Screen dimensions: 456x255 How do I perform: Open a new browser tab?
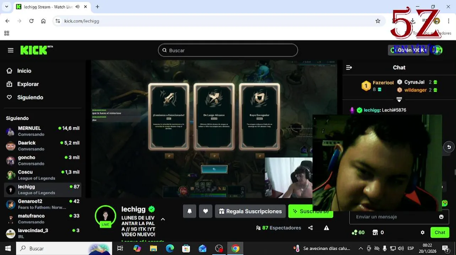(97, 7)
